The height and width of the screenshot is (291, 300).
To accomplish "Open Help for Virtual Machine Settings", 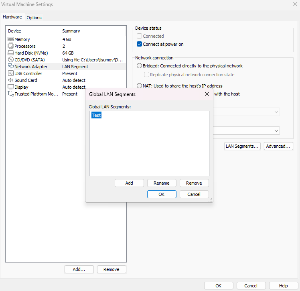I will (x=284, y=286).
